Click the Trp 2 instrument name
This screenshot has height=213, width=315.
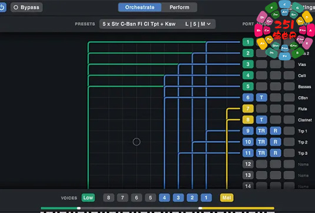point(303,142)
